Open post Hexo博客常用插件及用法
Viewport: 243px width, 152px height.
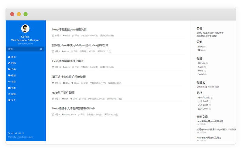[x=68, y=61]
